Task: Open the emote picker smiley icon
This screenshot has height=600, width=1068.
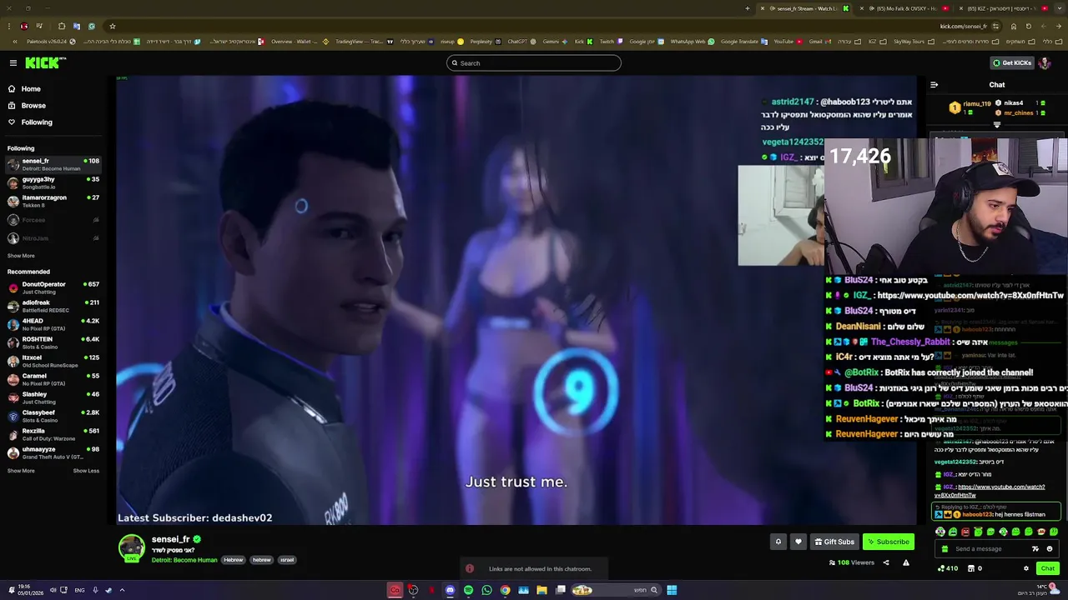Action: 1050,548
